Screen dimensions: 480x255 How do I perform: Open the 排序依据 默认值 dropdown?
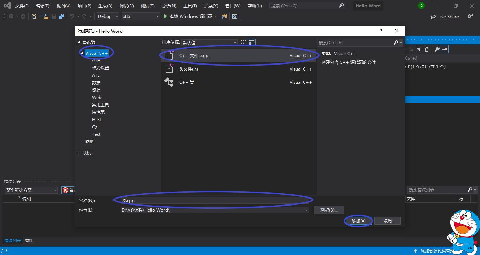tap(234, 42)
